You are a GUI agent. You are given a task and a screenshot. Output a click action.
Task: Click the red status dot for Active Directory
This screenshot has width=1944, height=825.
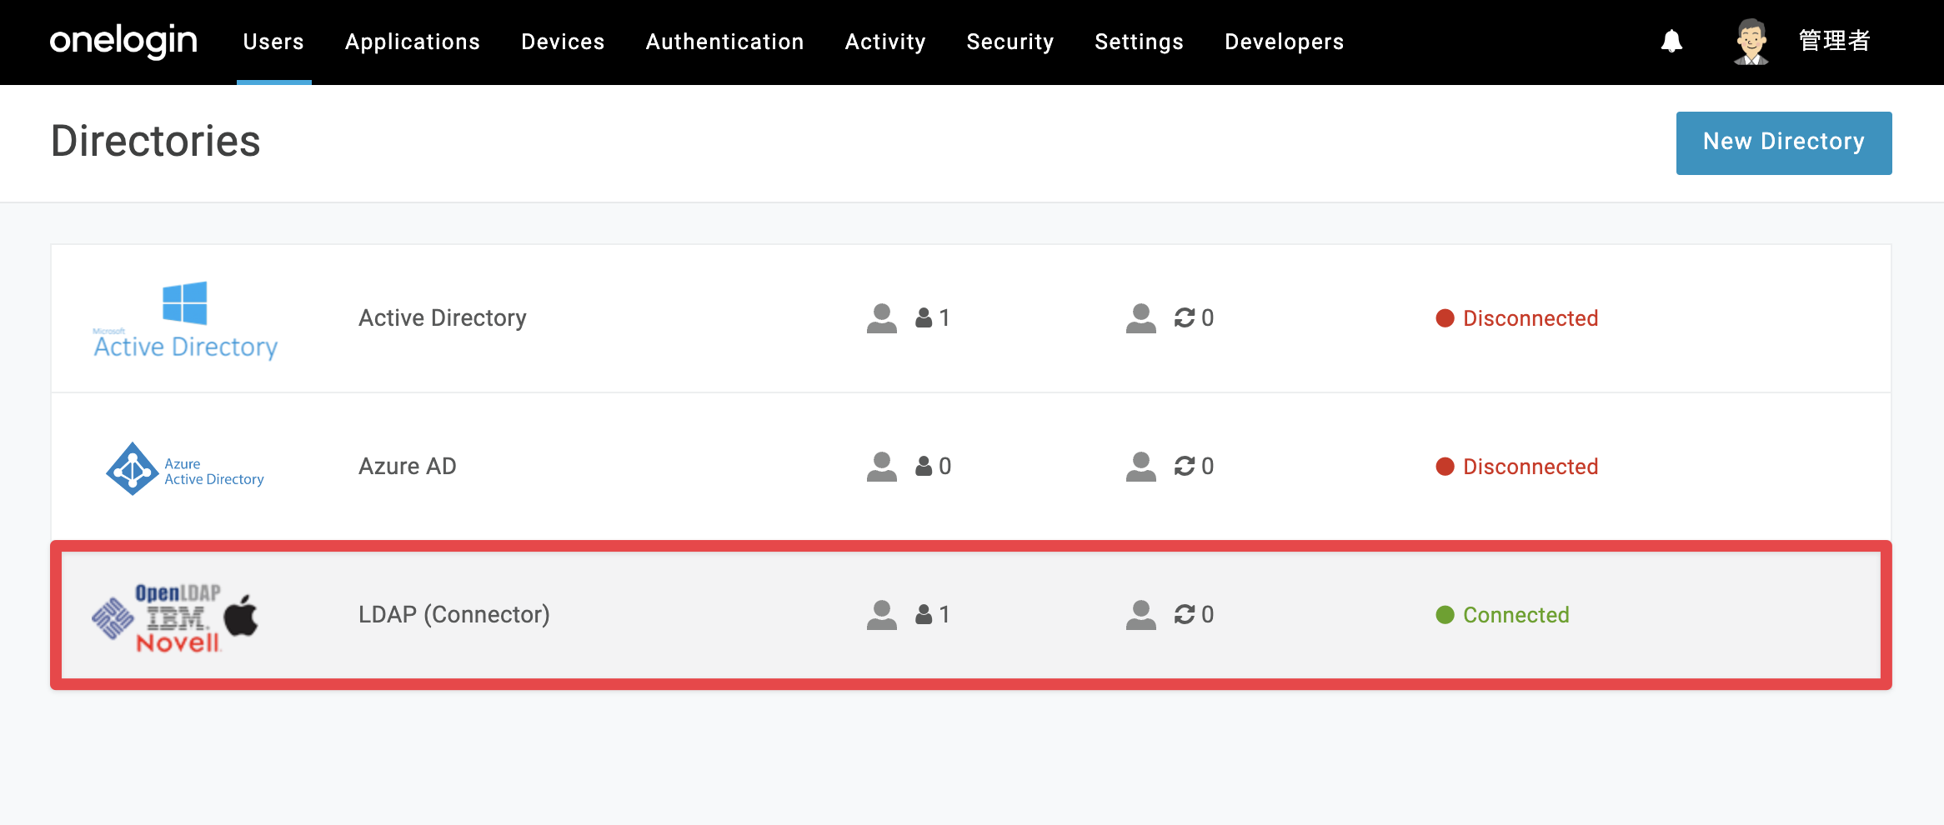(1445, 318)
